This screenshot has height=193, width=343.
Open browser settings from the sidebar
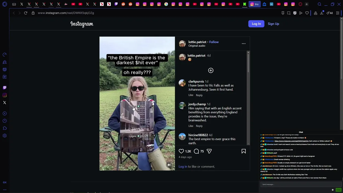[5, 136]
